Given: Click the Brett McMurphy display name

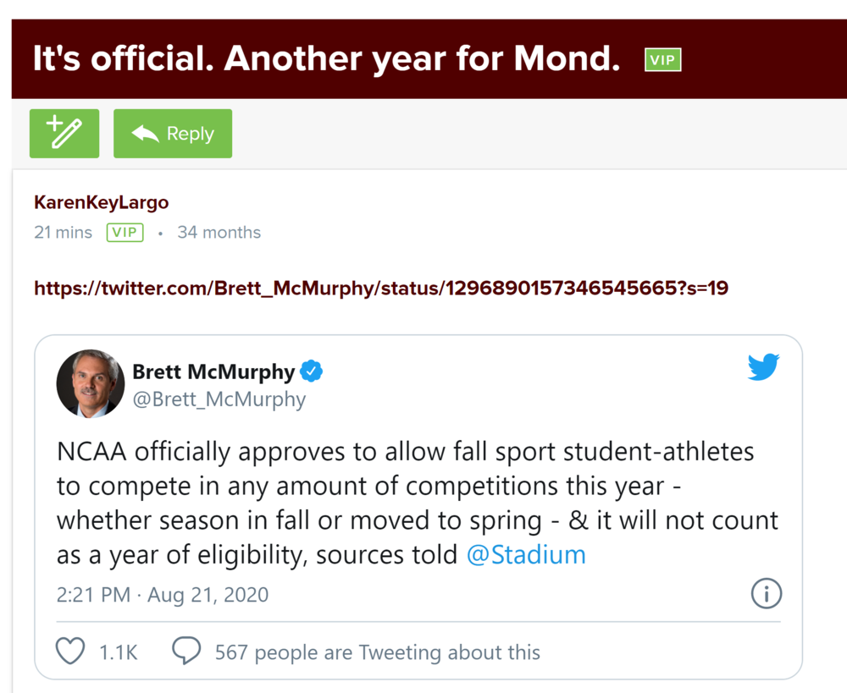Looking at the screenshot, I should tap(213, 371).
